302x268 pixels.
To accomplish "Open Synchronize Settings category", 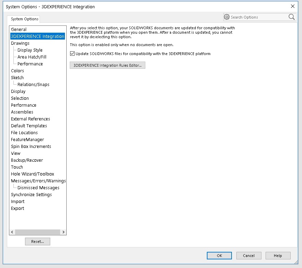I will [x=31, y=194].
